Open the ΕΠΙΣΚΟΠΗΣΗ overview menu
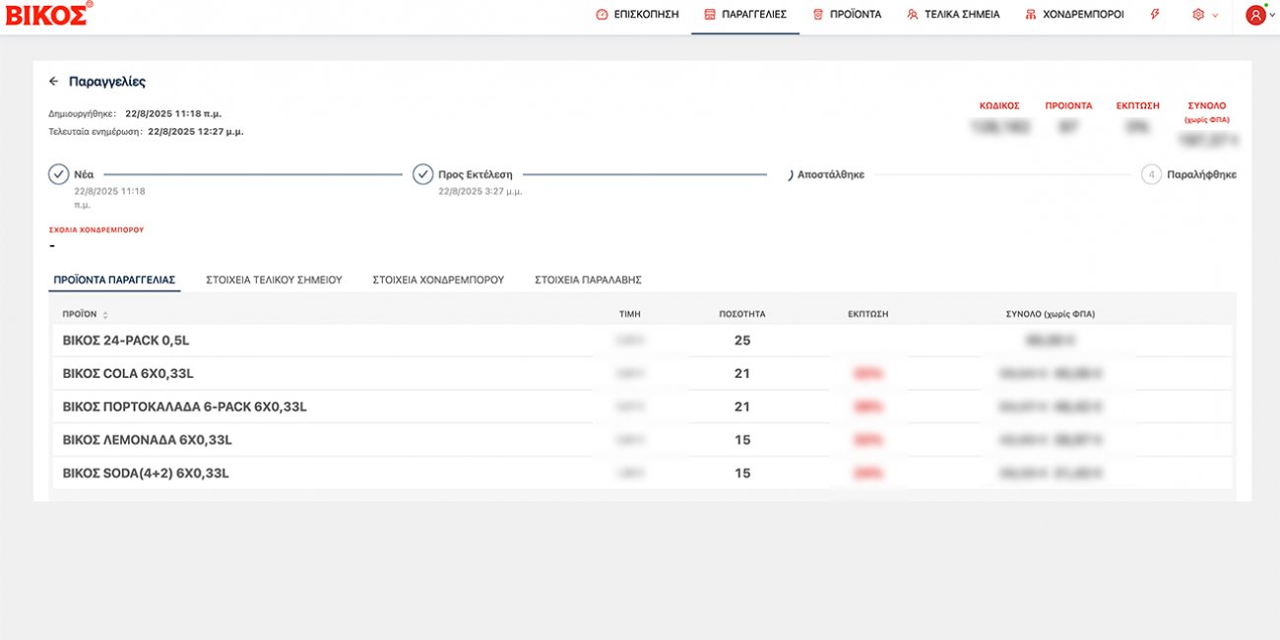This screenshot has height=640, width=1280. pyautogui.click(x=637, y=15)
